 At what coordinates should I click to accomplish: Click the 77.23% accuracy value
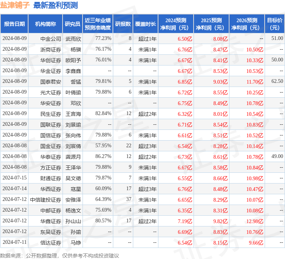[103, 38]
